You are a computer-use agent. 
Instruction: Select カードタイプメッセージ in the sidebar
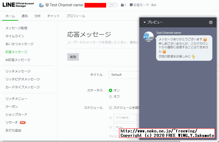pyautogui.click(x=23, y=87)
